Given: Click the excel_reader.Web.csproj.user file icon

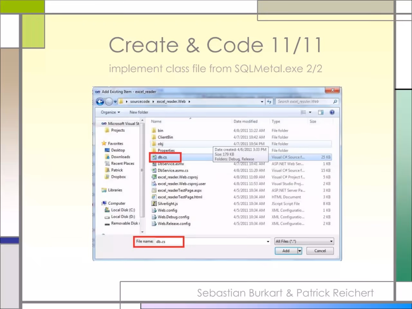Looking at the screenshot, I should tap(154, 184).
